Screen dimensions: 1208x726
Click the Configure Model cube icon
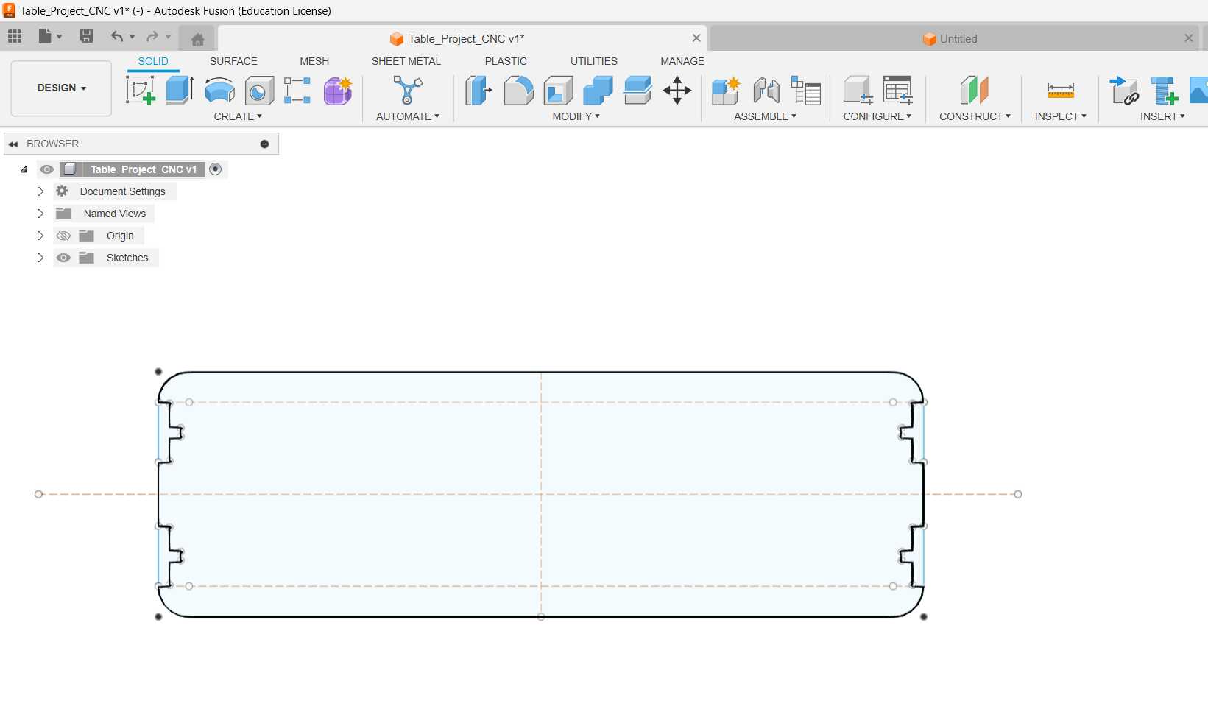point(858,91)
